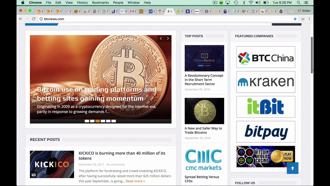Close the active btcnews tab
This screenshot has width=330, height=186.
click(x=171, y=11)
